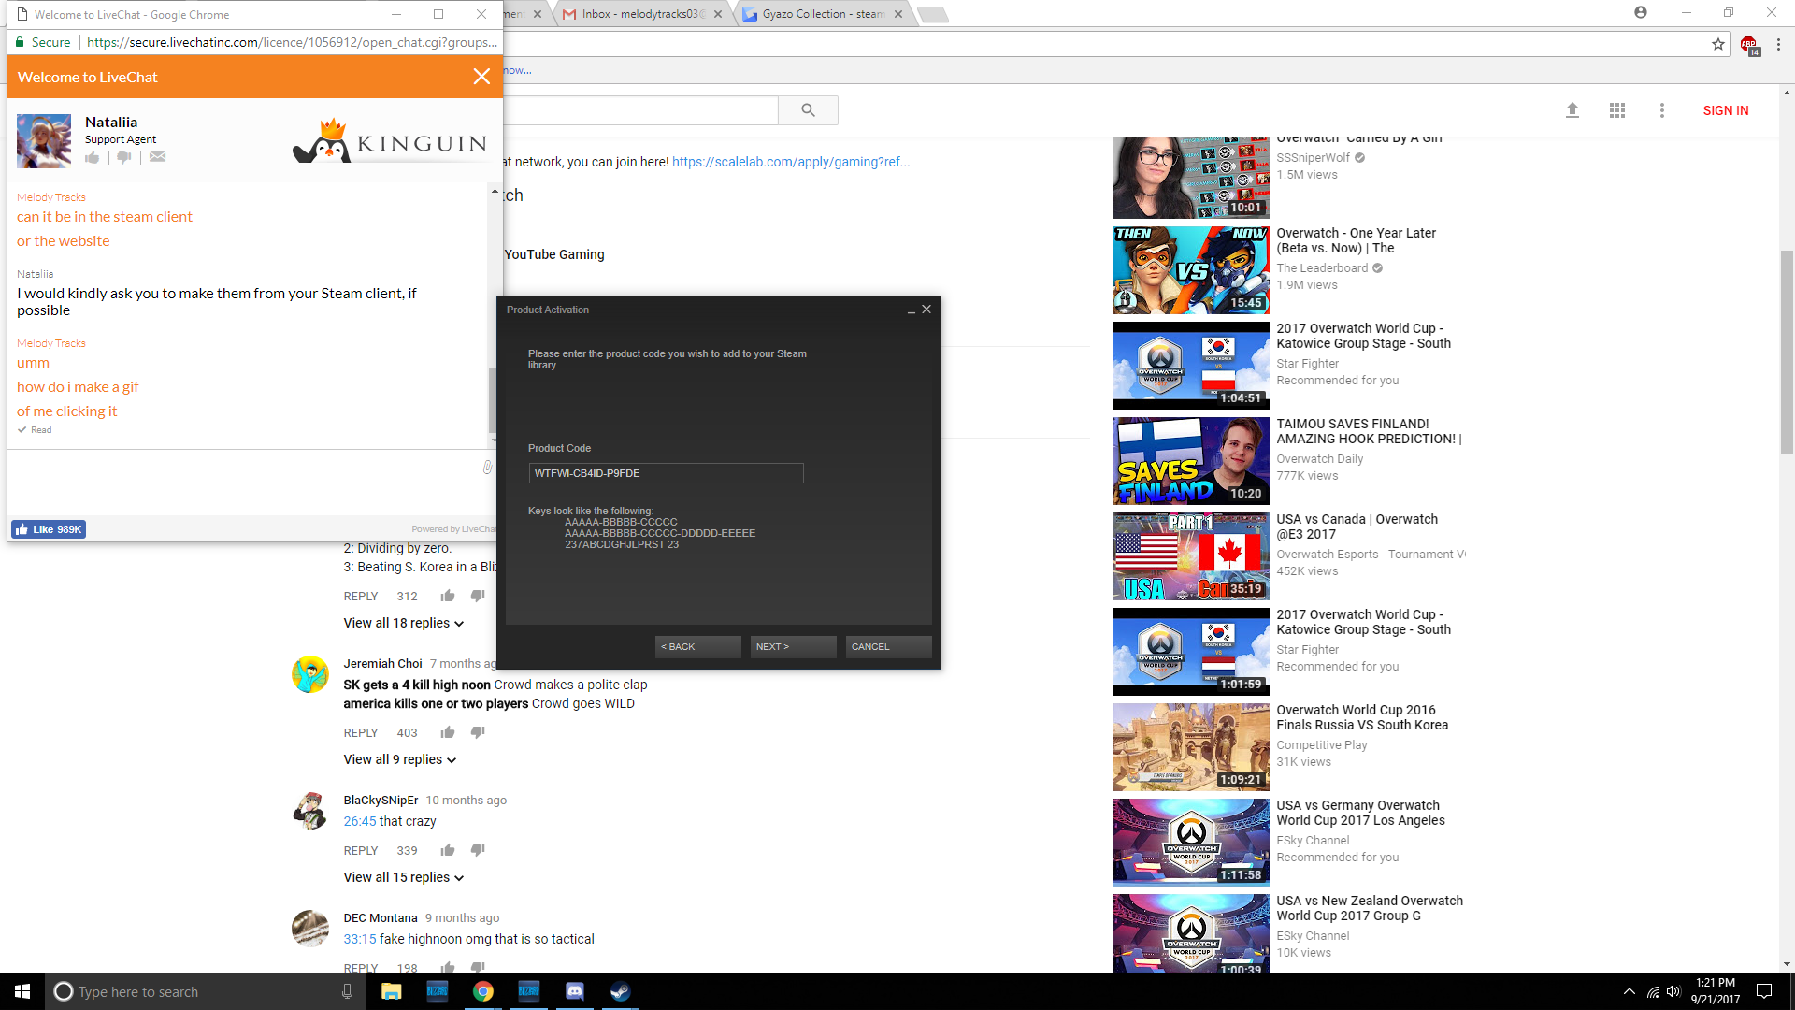Open the YouTube apps grid icon
The width and height of the screenshot is (1795, 1010).
point(1617,110)
